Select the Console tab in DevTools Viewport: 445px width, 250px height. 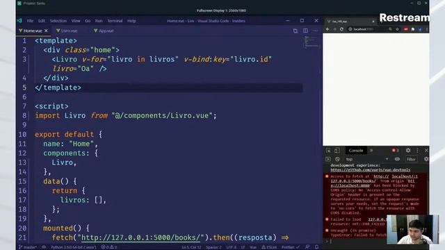(x=356, y=151)
